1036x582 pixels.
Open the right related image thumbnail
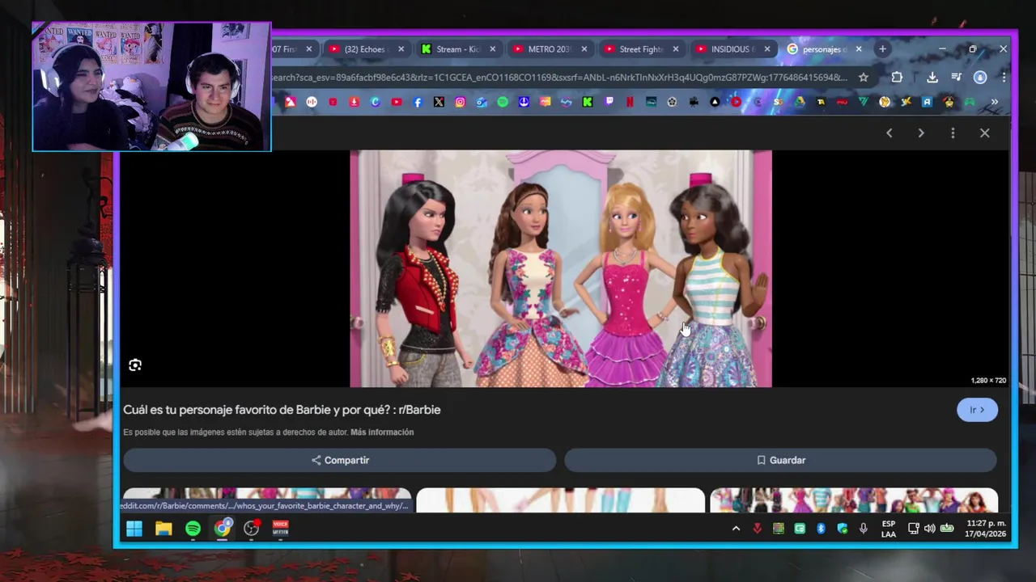click(x=854, y=500)
